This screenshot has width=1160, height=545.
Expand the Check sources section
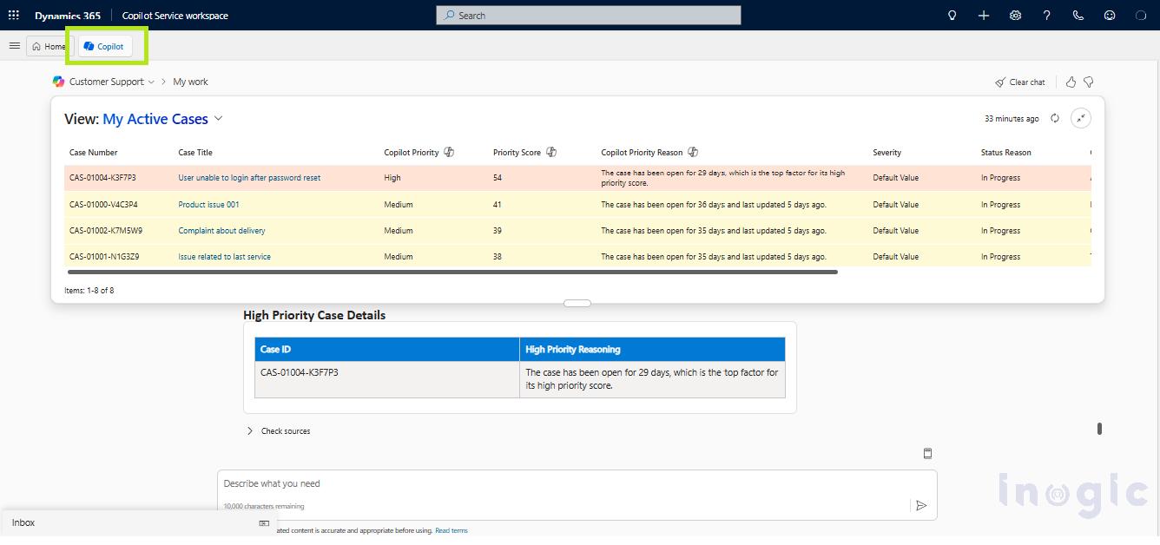(x=278, y=431)
